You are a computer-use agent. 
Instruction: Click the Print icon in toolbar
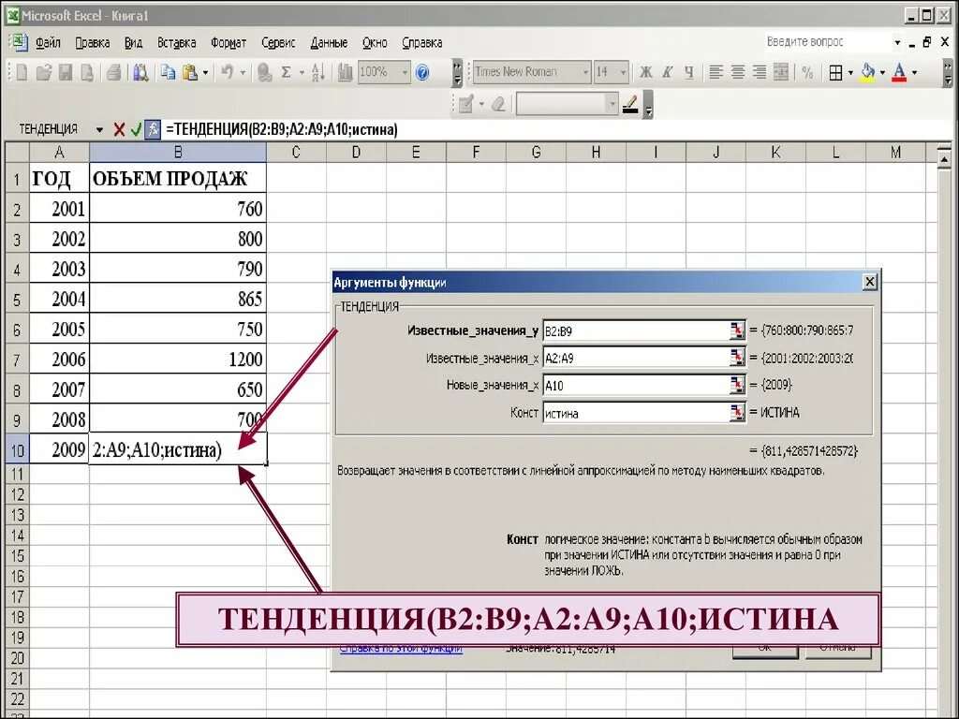pos(113,73)
